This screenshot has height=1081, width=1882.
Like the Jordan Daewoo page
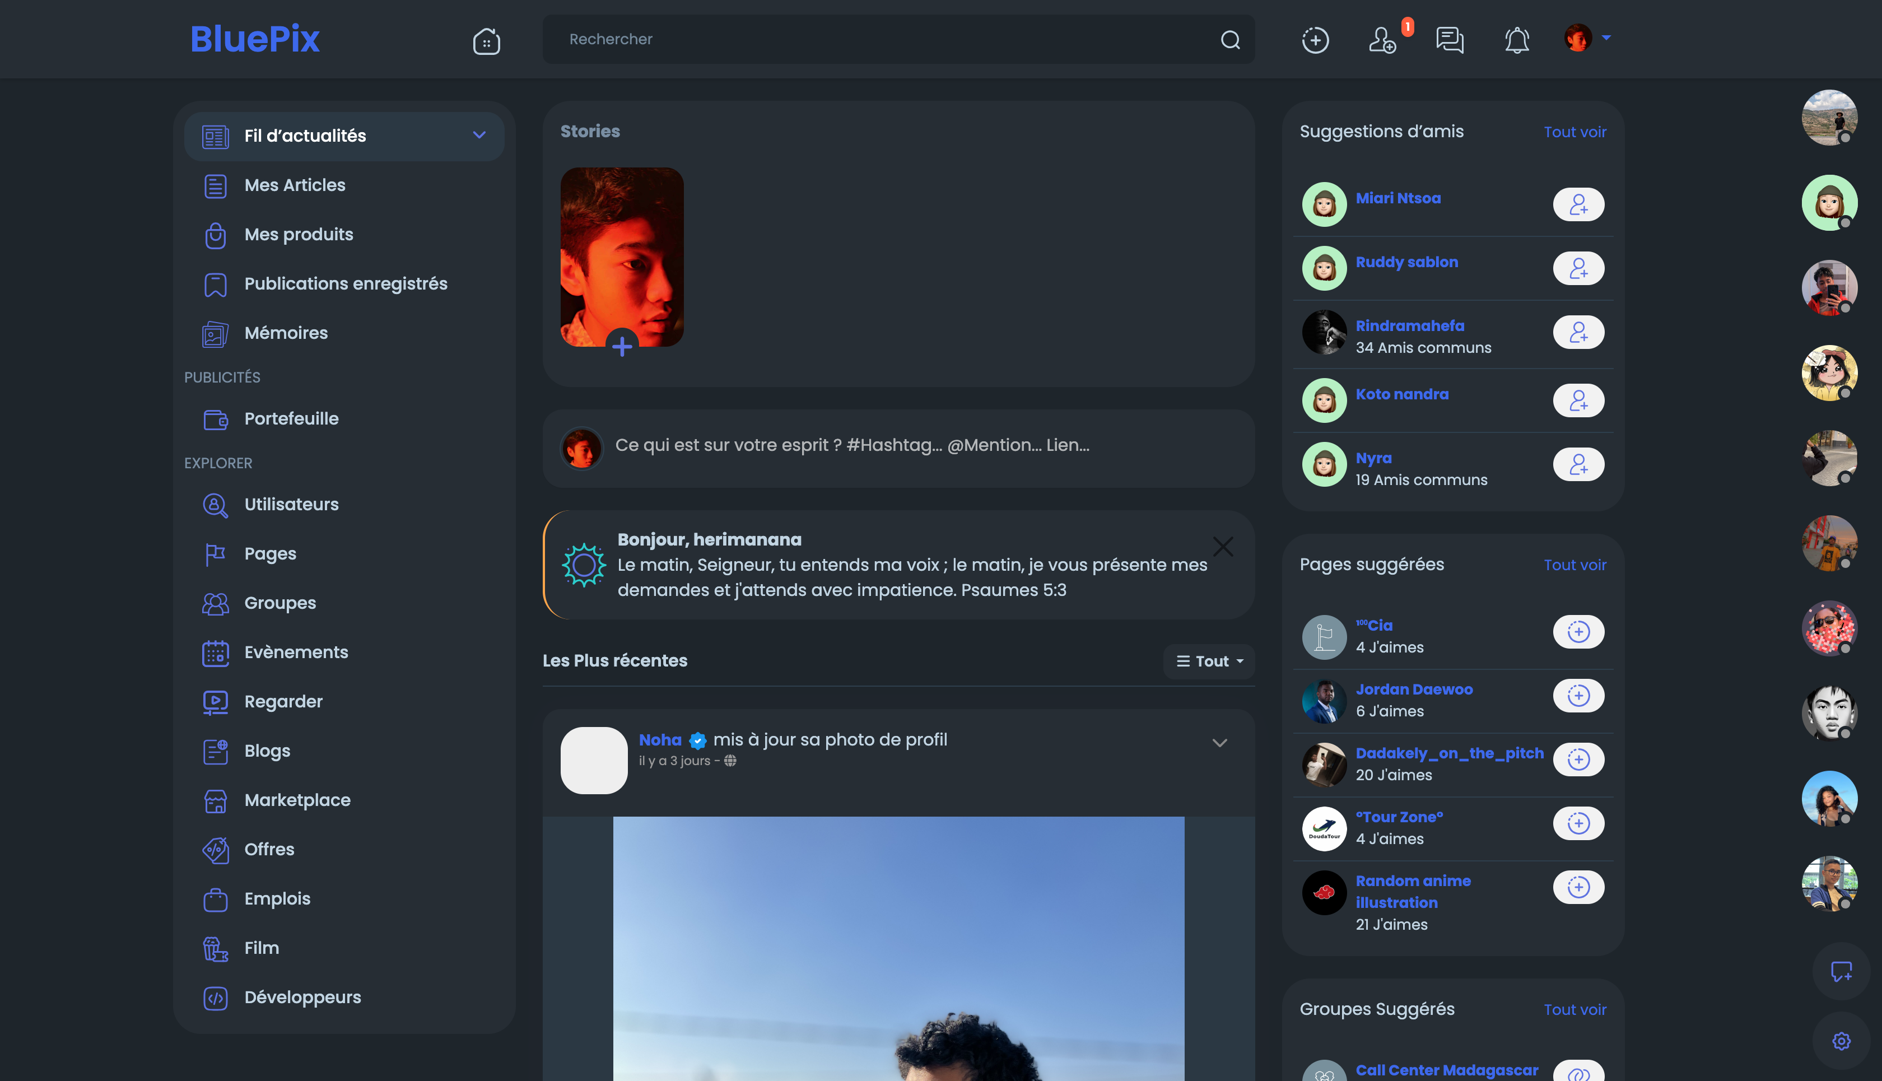tap(1578, 696)
